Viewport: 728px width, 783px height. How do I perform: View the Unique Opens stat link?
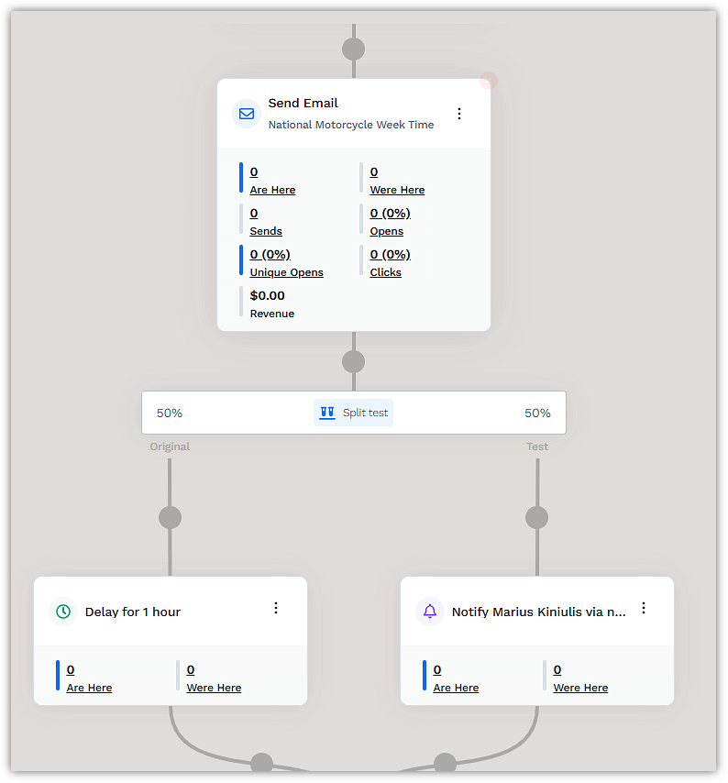[x=286, y=272]
